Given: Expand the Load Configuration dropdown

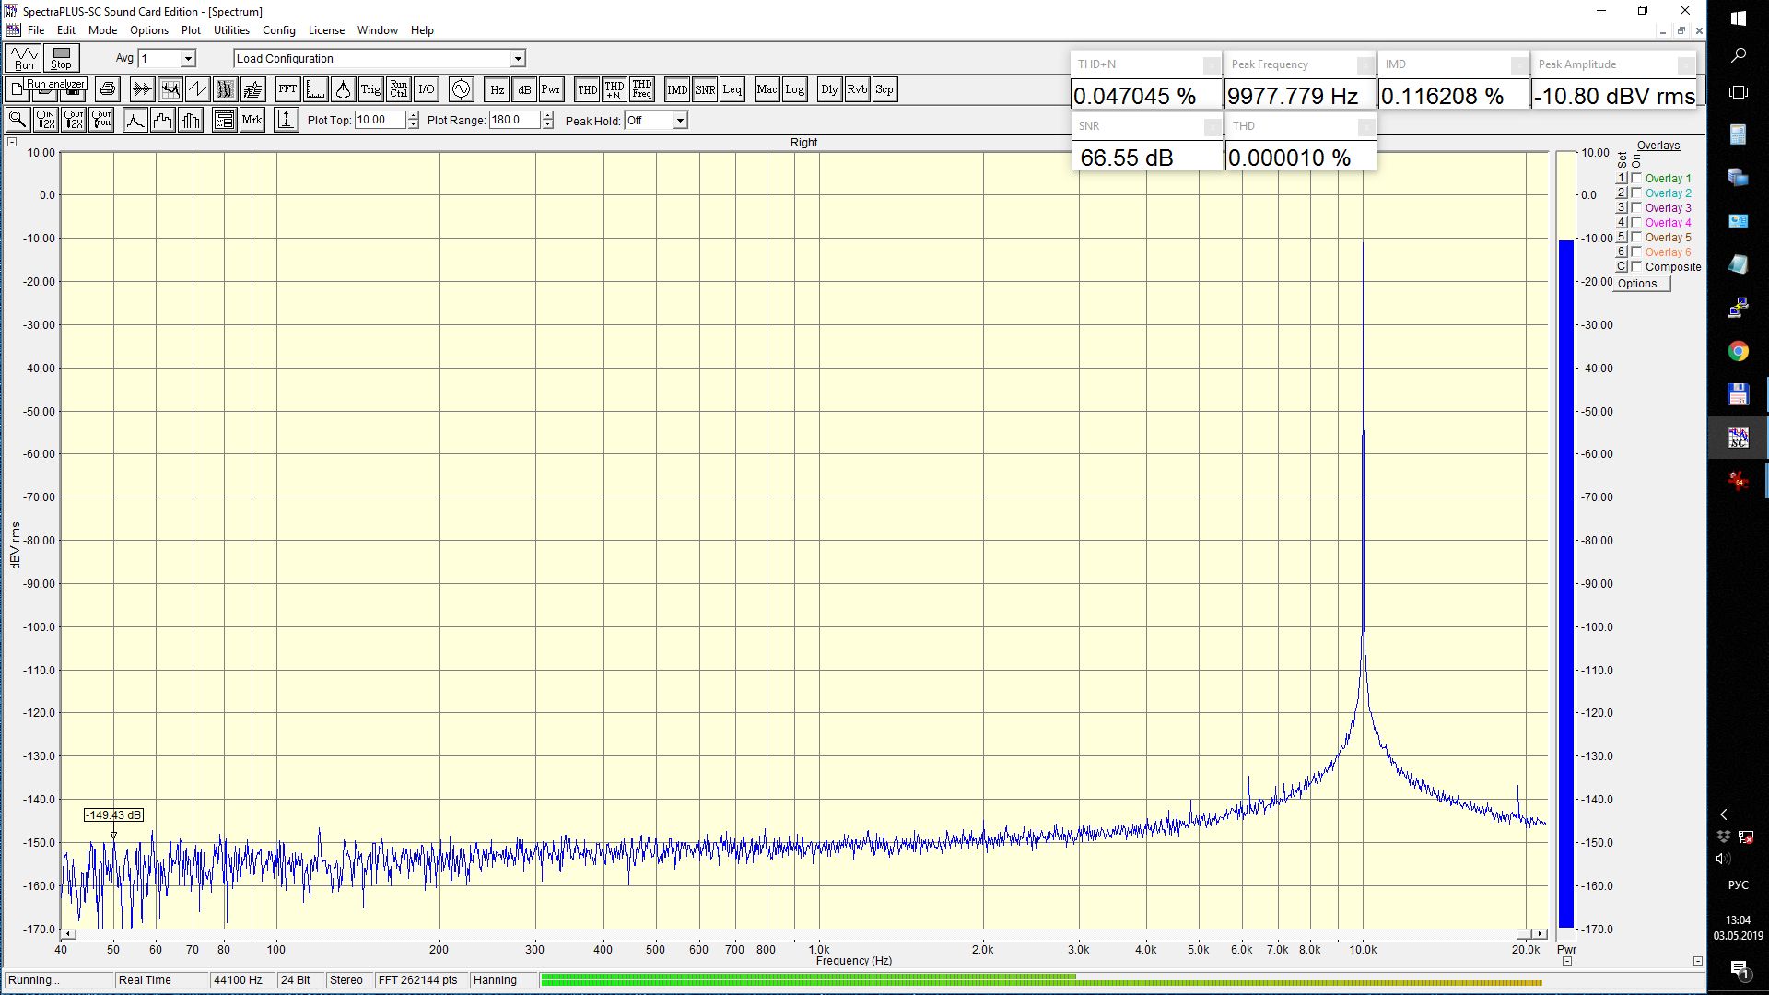Looking at the screenshot, I should point(518,58).
